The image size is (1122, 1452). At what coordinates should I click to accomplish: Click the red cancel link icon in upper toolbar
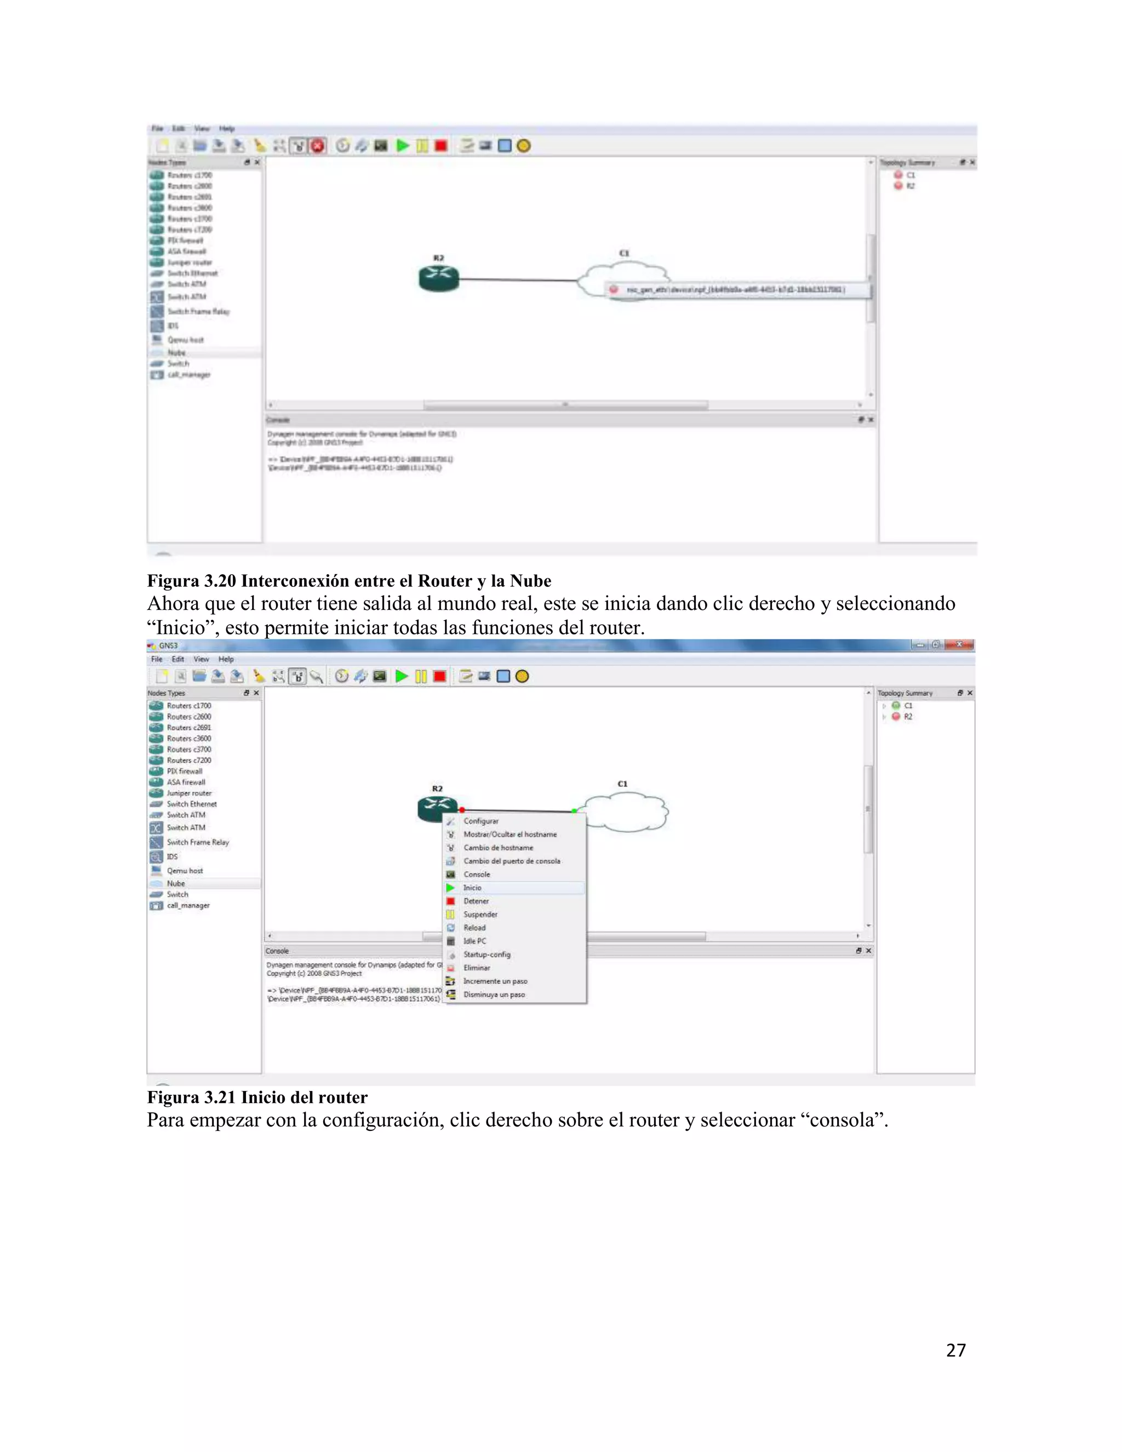pos(318,146)
